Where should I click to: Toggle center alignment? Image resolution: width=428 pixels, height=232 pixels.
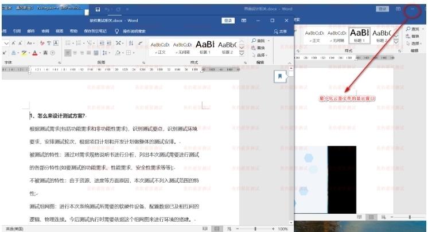[x=75, y=53]
